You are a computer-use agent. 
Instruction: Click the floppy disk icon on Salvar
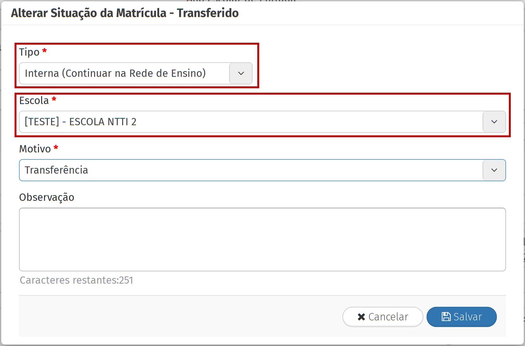click(446, 317)
